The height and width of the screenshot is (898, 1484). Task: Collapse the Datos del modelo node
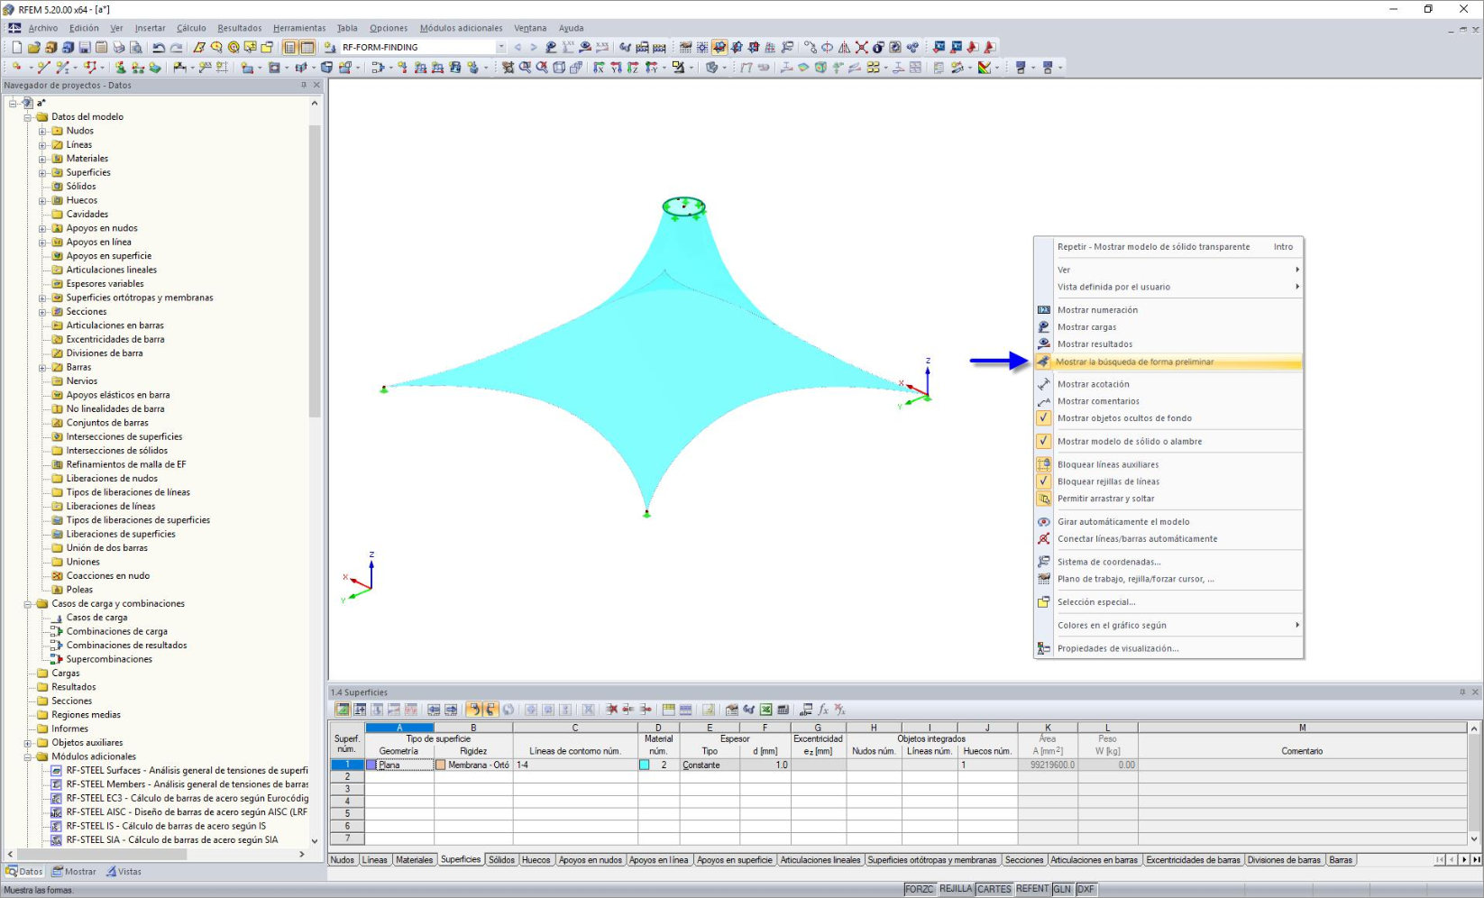coord(27,117)
